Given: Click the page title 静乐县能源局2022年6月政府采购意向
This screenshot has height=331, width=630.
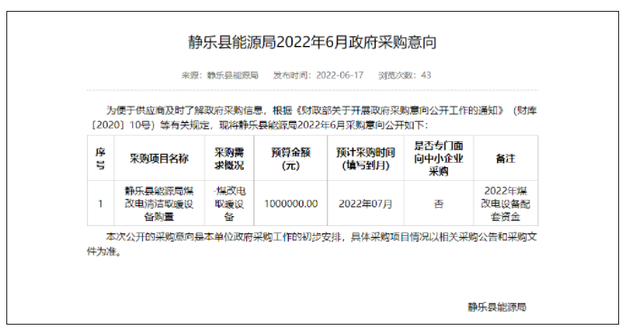Looking at the screenshot, I should pos(312,43).
